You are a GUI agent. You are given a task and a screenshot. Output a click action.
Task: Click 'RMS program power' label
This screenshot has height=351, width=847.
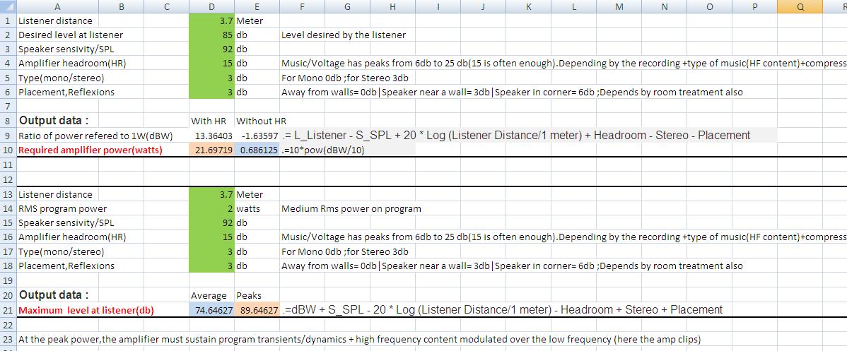[x=62, y=209]
